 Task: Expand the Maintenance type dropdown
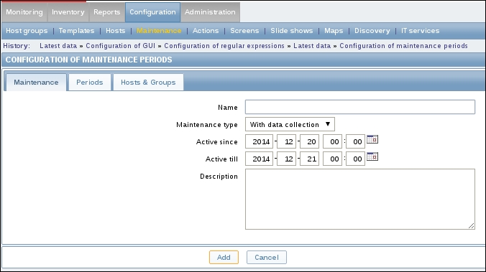pos(290,124)
